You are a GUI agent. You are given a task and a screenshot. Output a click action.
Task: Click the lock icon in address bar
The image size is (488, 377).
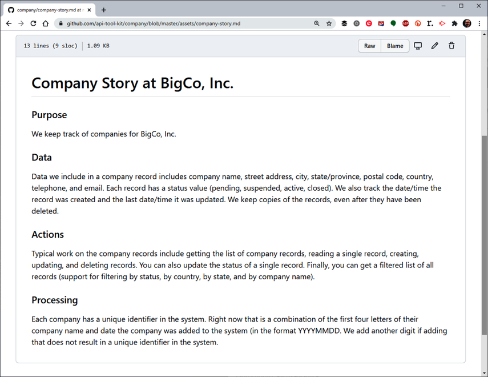click(61, 23)
